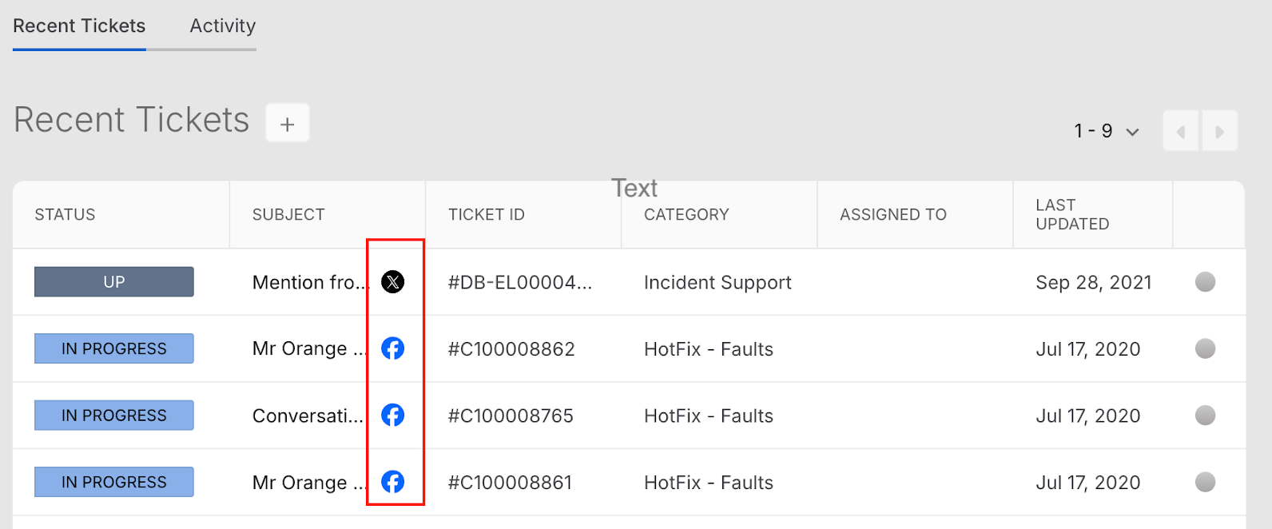
Task: Click Facebook icon beside ticket #C100008765
Action: (392, 416)
